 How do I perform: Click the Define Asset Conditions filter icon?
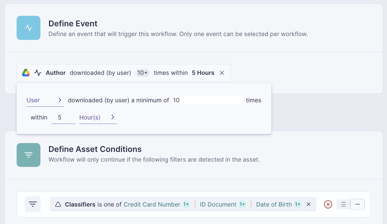(29, 155)
